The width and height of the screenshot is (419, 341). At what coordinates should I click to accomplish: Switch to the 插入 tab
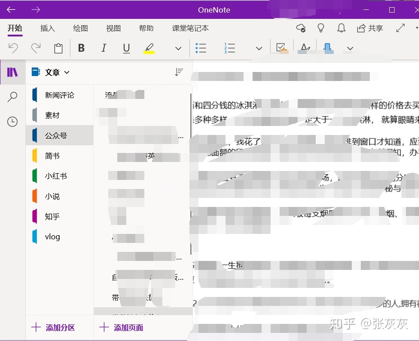[x=47, y=28]
